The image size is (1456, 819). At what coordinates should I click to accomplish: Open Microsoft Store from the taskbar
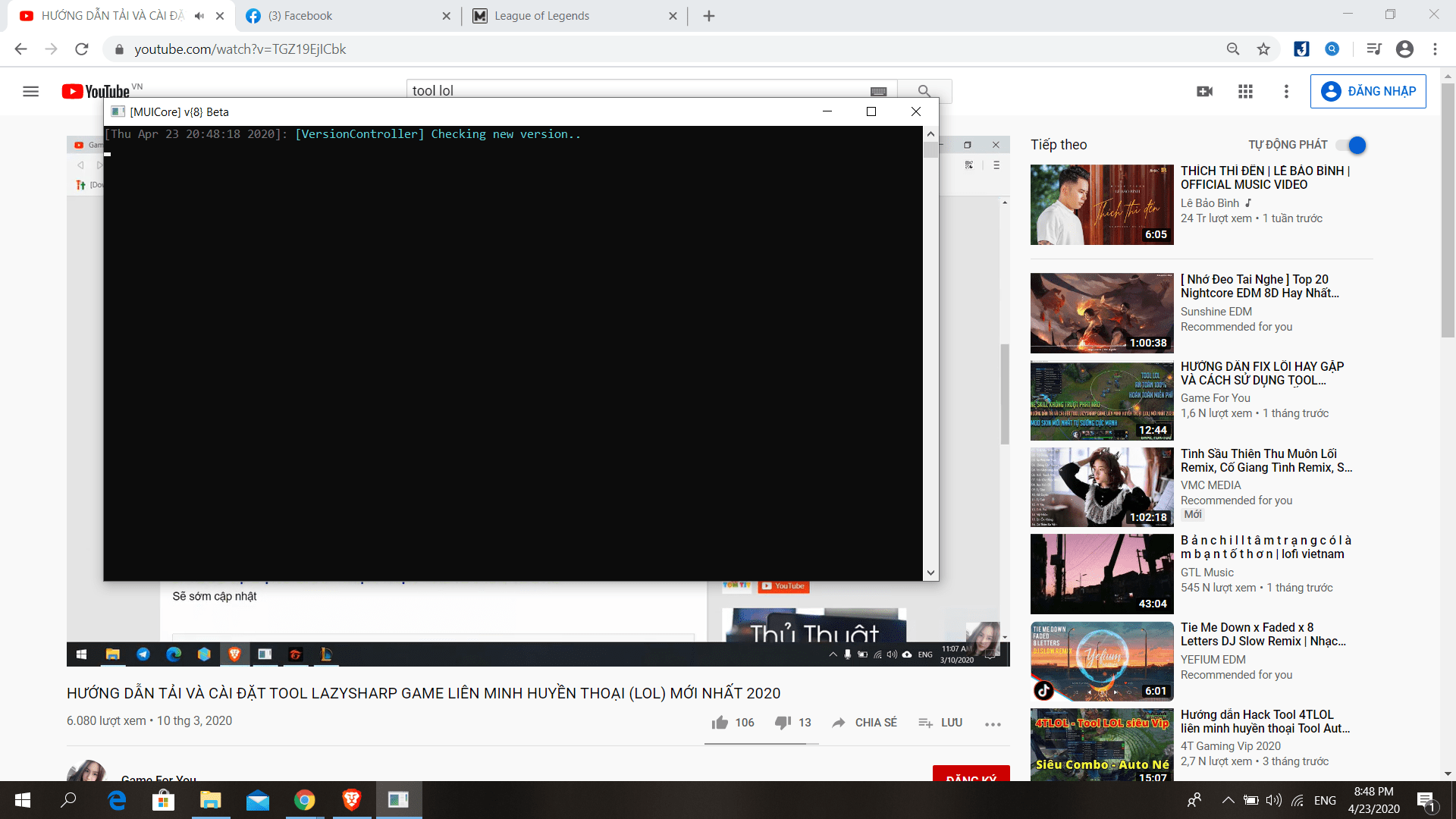163,800
